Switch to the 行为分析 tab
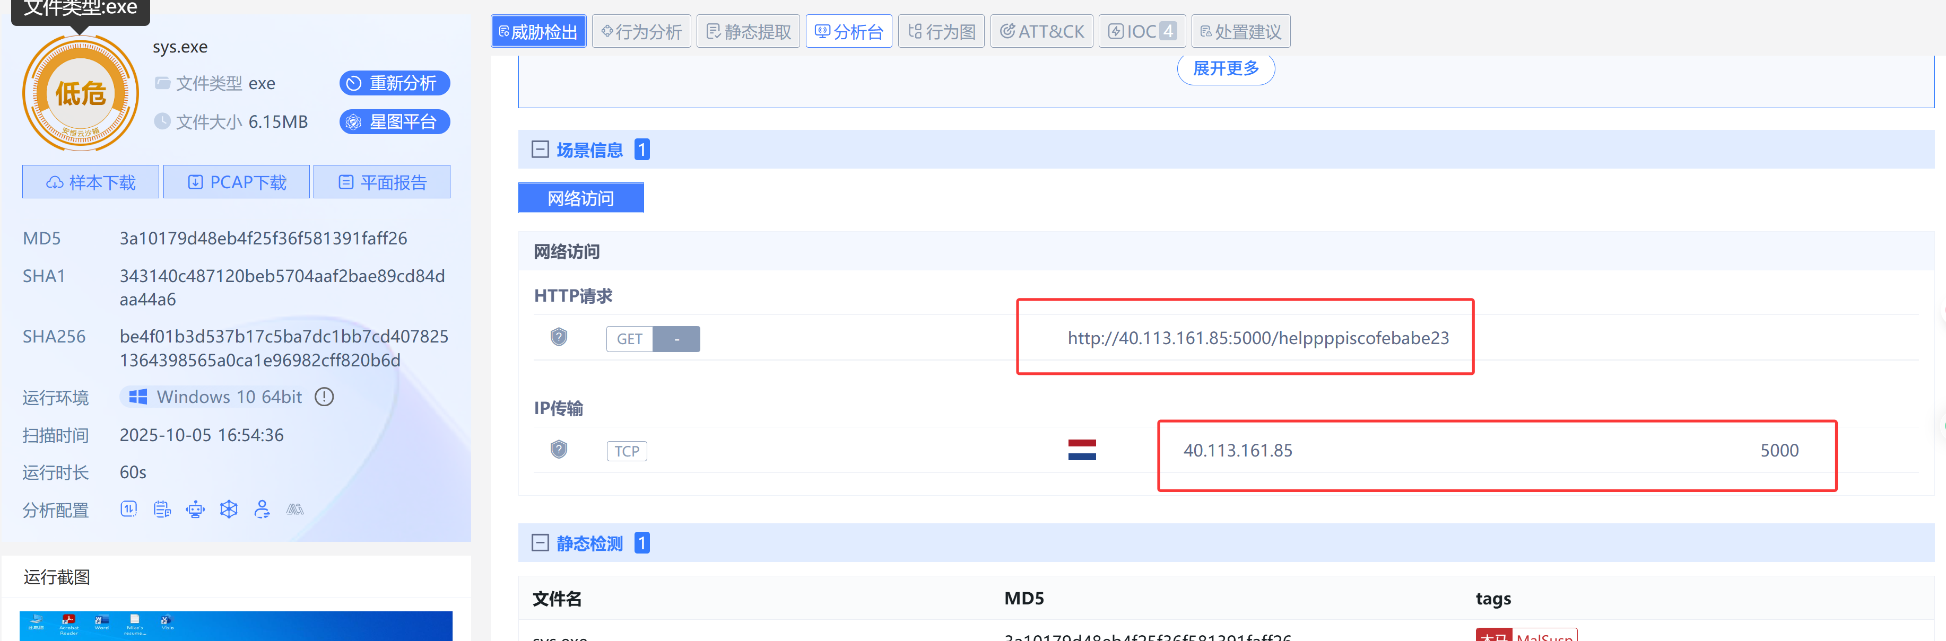 641,32
